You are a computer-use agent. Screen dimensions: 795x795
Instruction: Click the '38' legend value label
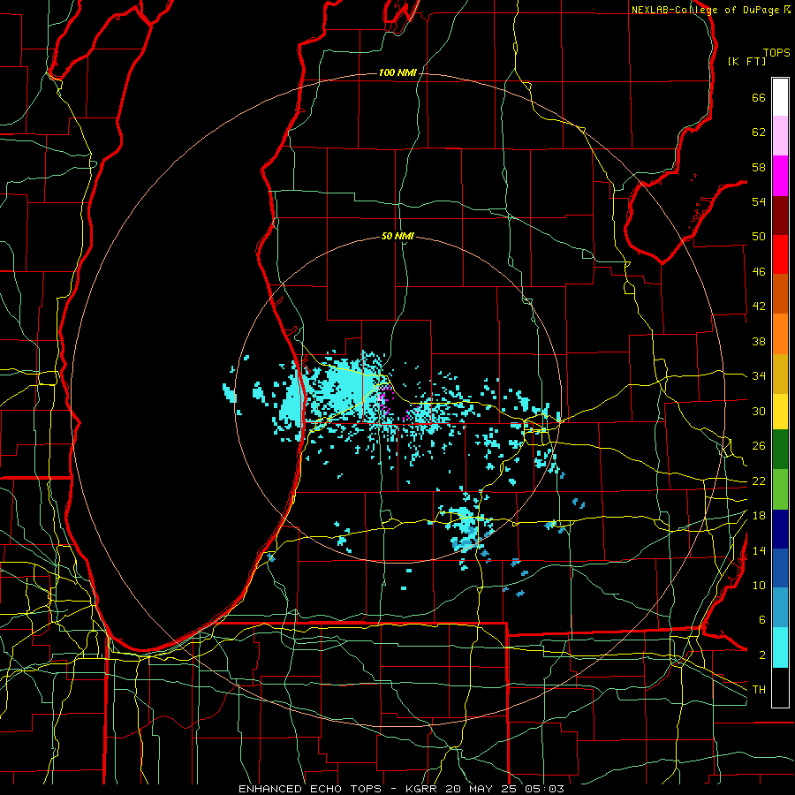759,341
